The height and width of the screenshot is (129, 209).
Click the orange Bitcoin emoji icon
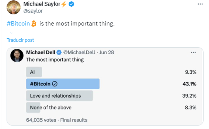click(x=34, y=24)
